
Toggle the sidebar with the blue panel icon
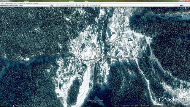(x=57, y=5)
